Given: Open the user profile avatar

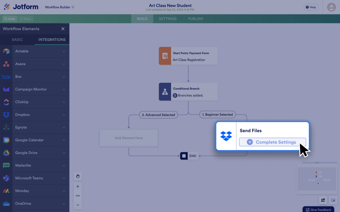Looking at the screenshot, I should [x=331, y=7].
